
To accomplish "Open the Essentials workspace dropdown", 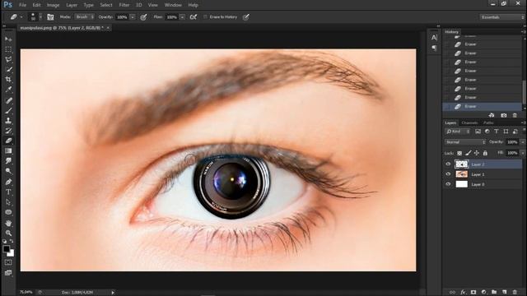I will coord(501,17).
